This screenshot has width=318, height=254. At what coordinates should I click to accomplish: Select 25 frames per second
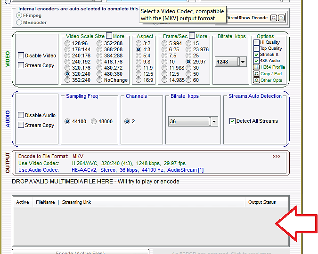coord(189,56)
